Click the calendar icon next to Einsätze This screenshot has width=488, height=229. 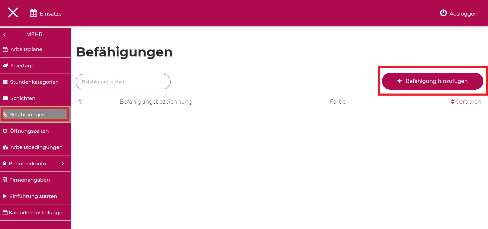click(x=33, y=13)
